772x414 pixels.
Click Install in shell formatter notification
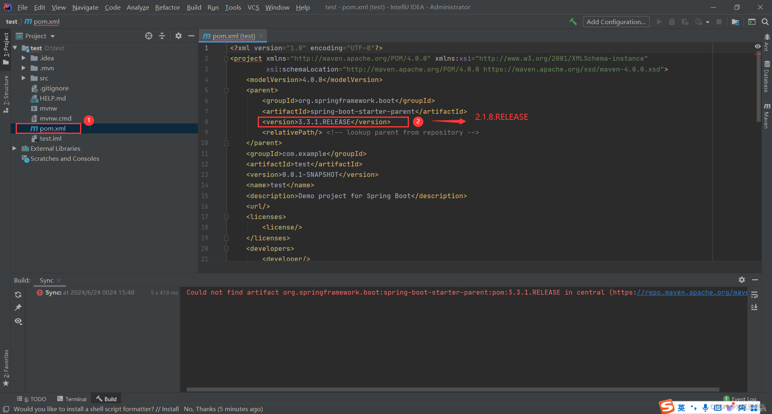[x=170, y=409]
